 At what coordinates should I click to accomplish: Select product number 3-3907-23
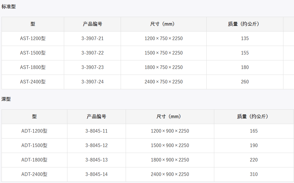pos(92,67)
